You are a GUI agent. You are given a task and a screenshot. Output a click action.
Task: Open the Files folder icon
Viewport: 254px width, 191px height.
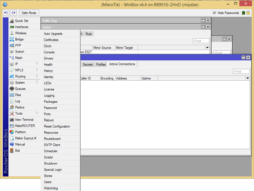pos(12,95)
